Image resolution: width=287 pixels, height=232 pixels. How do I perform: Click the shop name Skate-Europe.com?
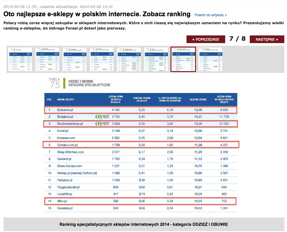click(69, 166)
